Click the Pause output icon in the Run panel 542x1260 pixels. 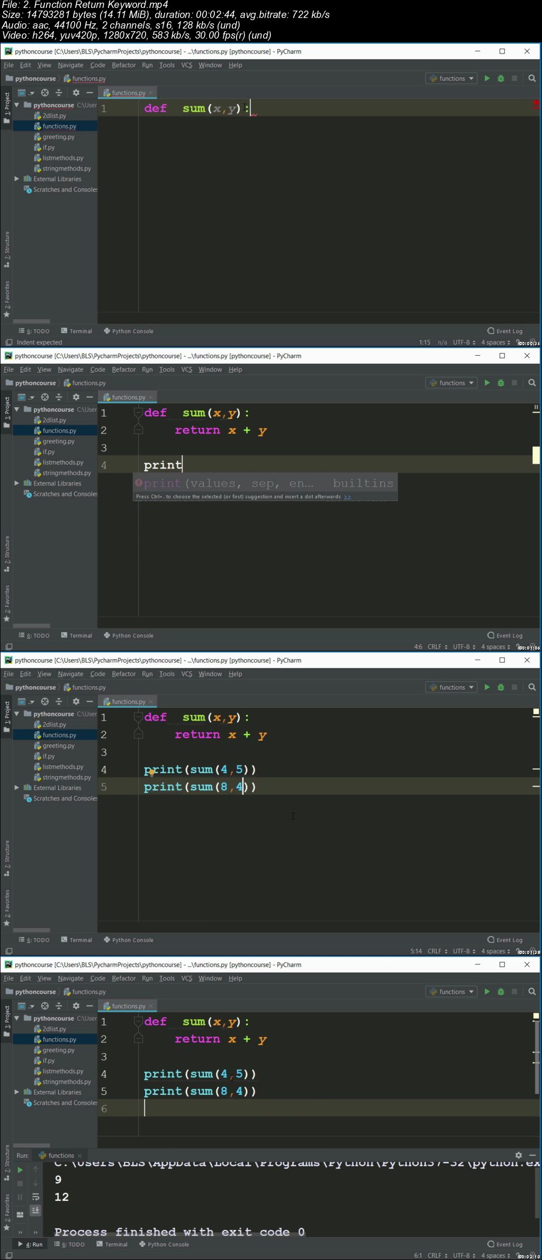click(20, 1196)
